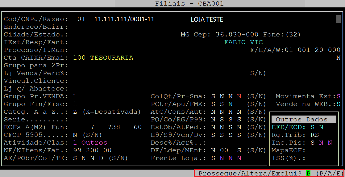345x177 pixels.
Task: Toggle the Vende na WEB S flag
Action: [338, 104]
